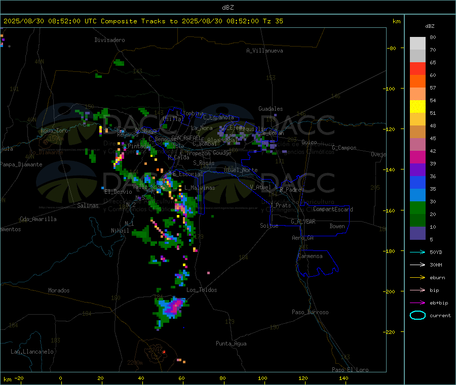Click the '-200' km tick on the right axis
Viewport: 456px width, 385px height.
[390, 291]
